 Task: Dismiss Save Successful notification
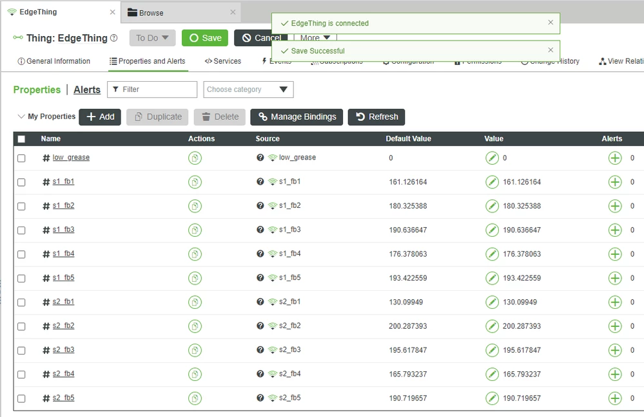coord(551,50)
